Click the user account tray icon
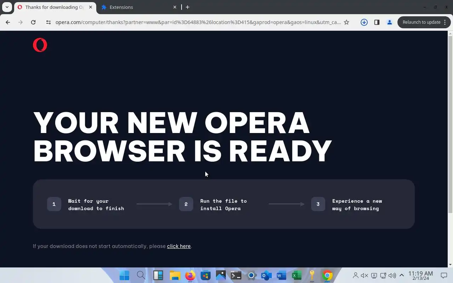 click(x=356, y=276)
